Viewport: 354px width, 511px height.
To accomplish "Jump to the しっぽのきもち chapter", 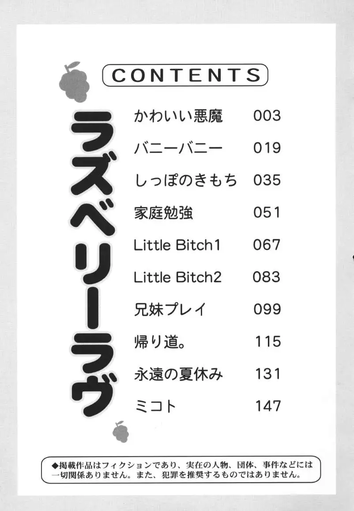I will click(x=185, y=180).
